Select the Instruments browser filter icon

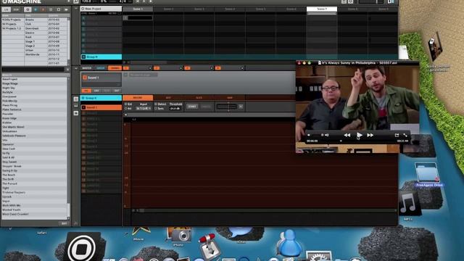[x=51, y=9]
